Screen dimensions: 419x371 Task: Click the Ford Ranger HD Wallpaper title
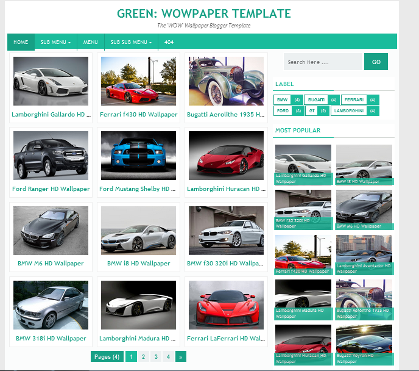tap(51, 189)
